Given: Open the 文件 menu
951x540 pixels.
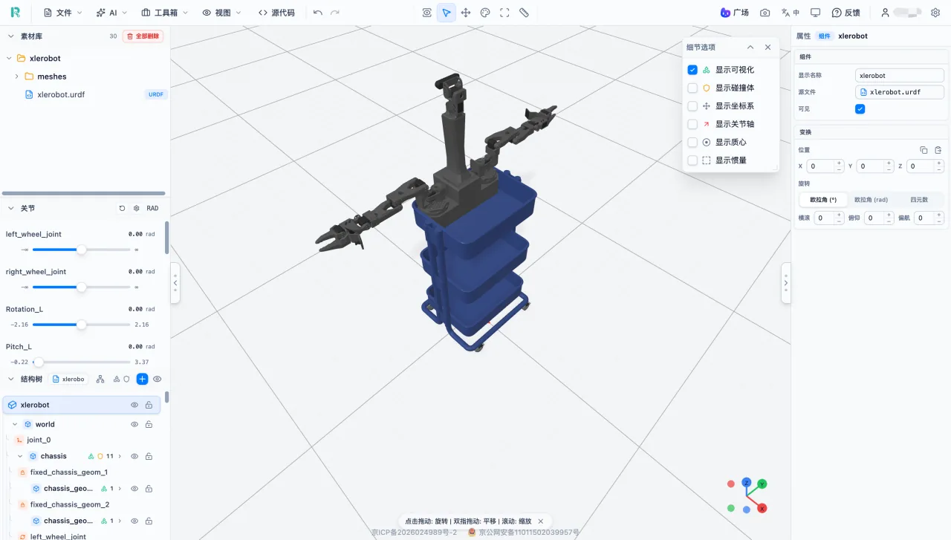Looking at the screenshot, I should click(x=62, y=13).
